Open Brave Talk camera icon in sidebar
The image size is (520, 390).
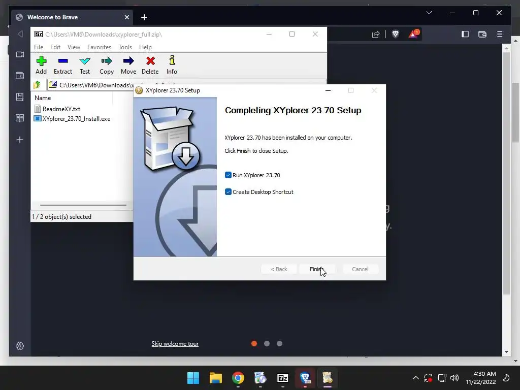pos(20,54)
